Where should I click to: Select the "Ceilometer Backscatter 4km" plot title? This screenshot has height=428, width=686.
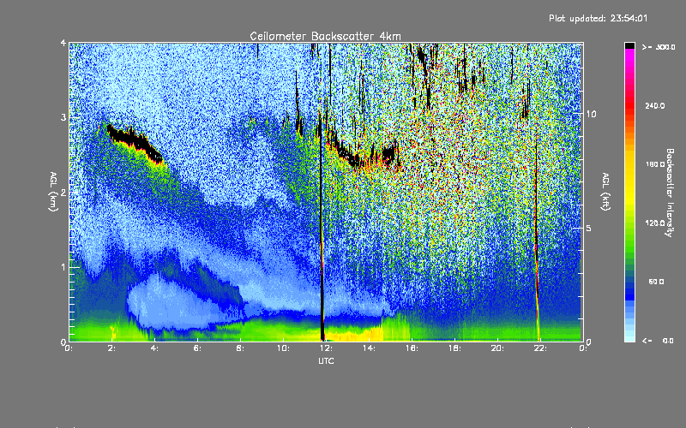point(325,36)
